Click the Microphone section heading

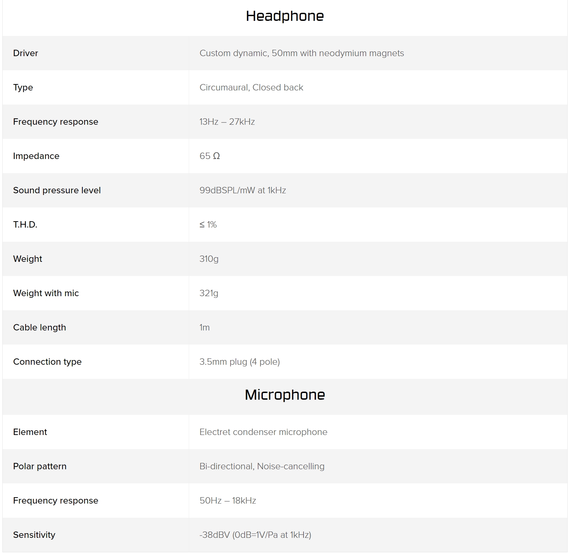pyautogui.click(x=285, y=395)
